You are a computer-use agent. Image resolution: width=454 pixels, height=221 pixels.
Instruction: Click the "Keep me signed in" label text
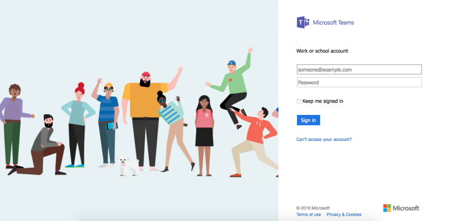pos(323,101)
